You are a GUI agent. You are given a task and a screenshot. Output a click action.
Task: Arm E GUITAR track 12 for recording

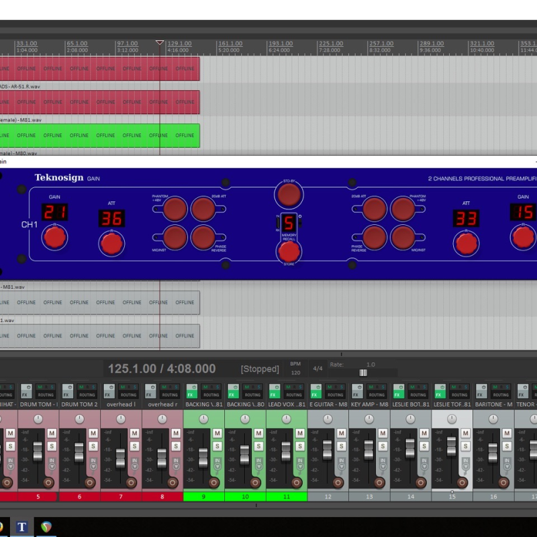(338, 483)
